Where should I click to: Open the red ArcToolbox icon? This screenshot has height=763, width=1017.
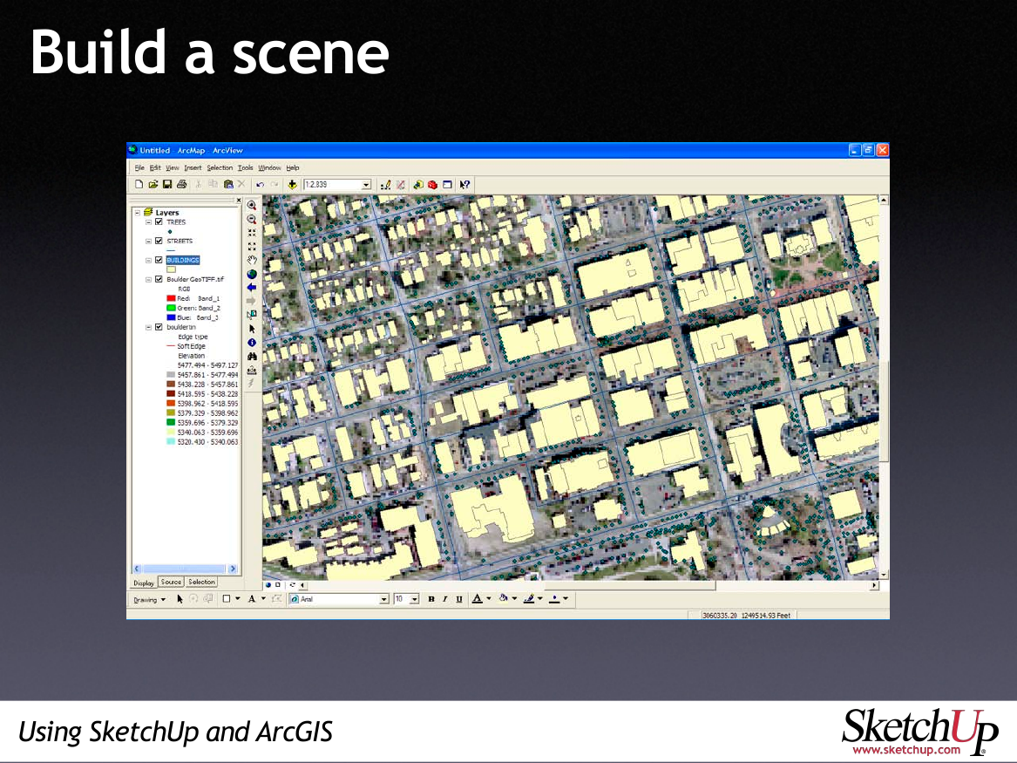(x=432, y=185)
